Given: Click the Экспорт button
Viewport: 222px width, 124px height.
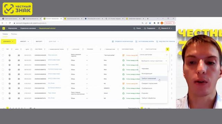Looking at the screenshot, I should [39, 41].
